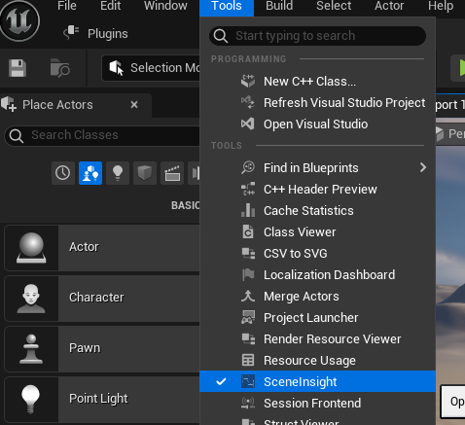
Task: Toggle the SceneInsight checkmark
Action: pos(221,381)
